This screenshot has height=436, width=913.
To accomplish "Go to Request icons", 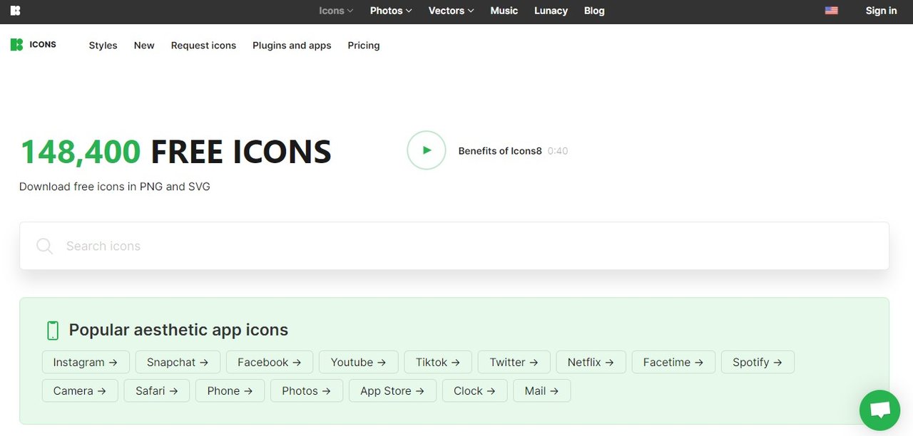I will coord(203,45).
